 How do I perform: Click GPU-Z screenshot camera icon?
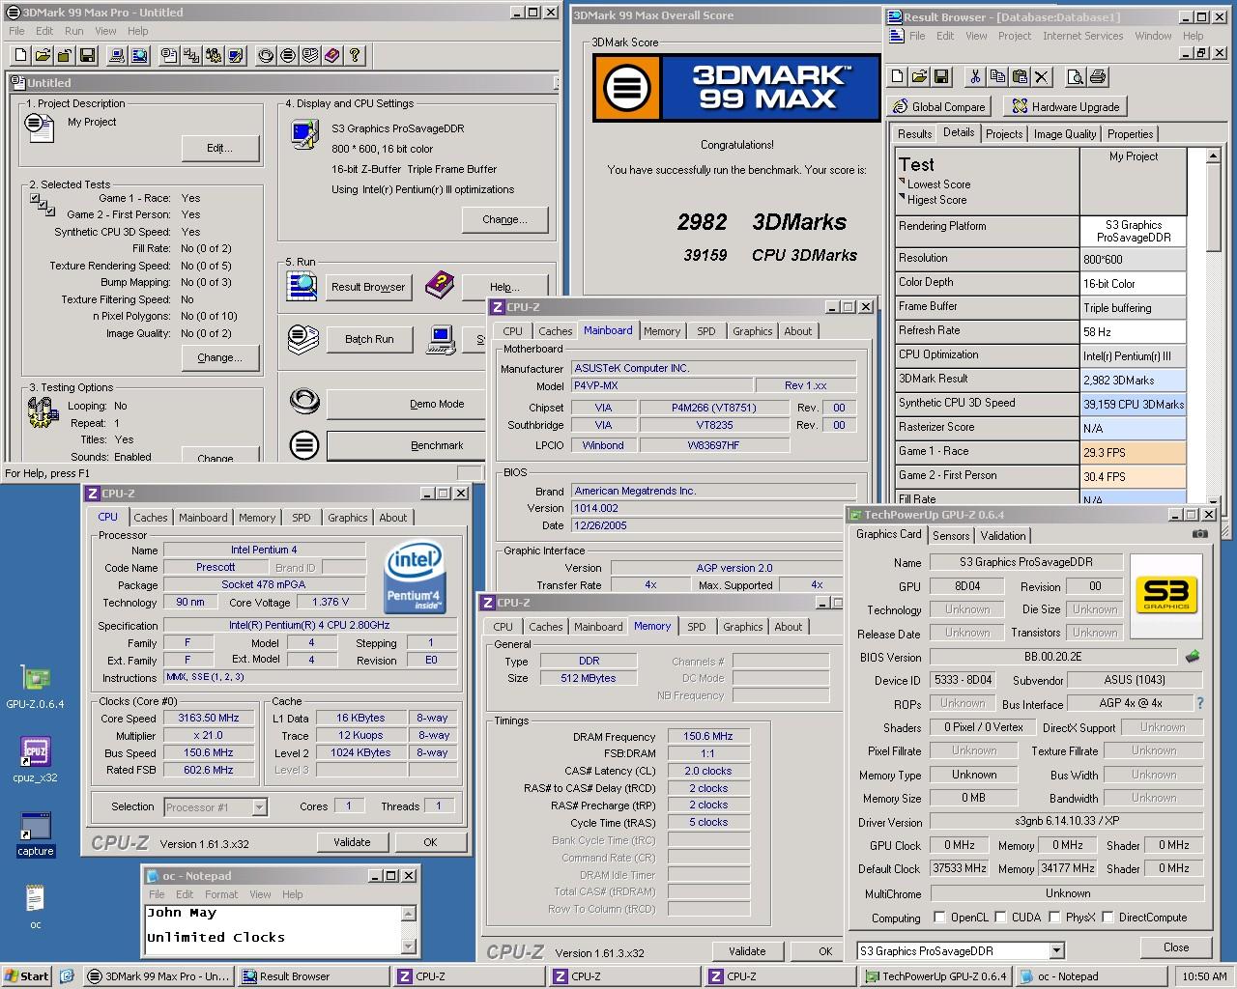click(1199, 534)
